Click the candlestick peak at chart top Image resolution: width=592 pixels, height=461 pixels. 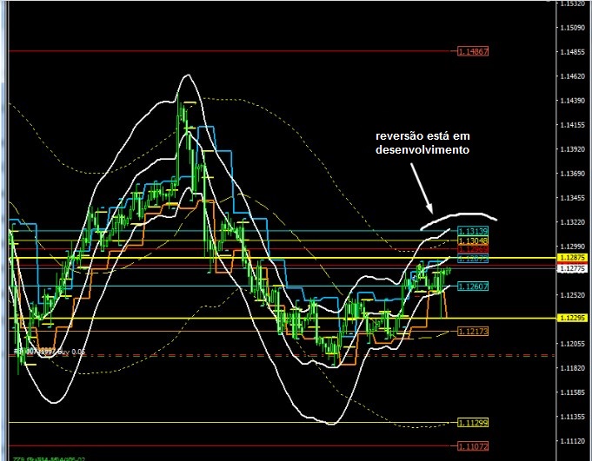coord(184,102)
